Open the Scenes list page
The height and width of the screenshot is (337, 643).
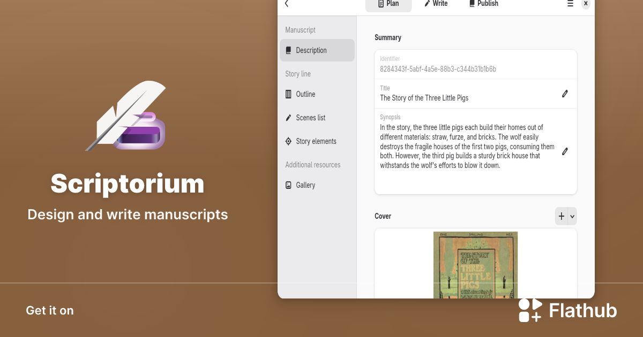click(x=310, y=118)
